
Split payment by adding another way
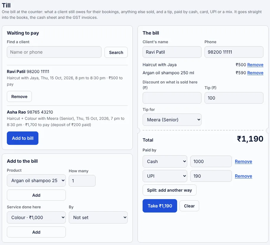169,190
